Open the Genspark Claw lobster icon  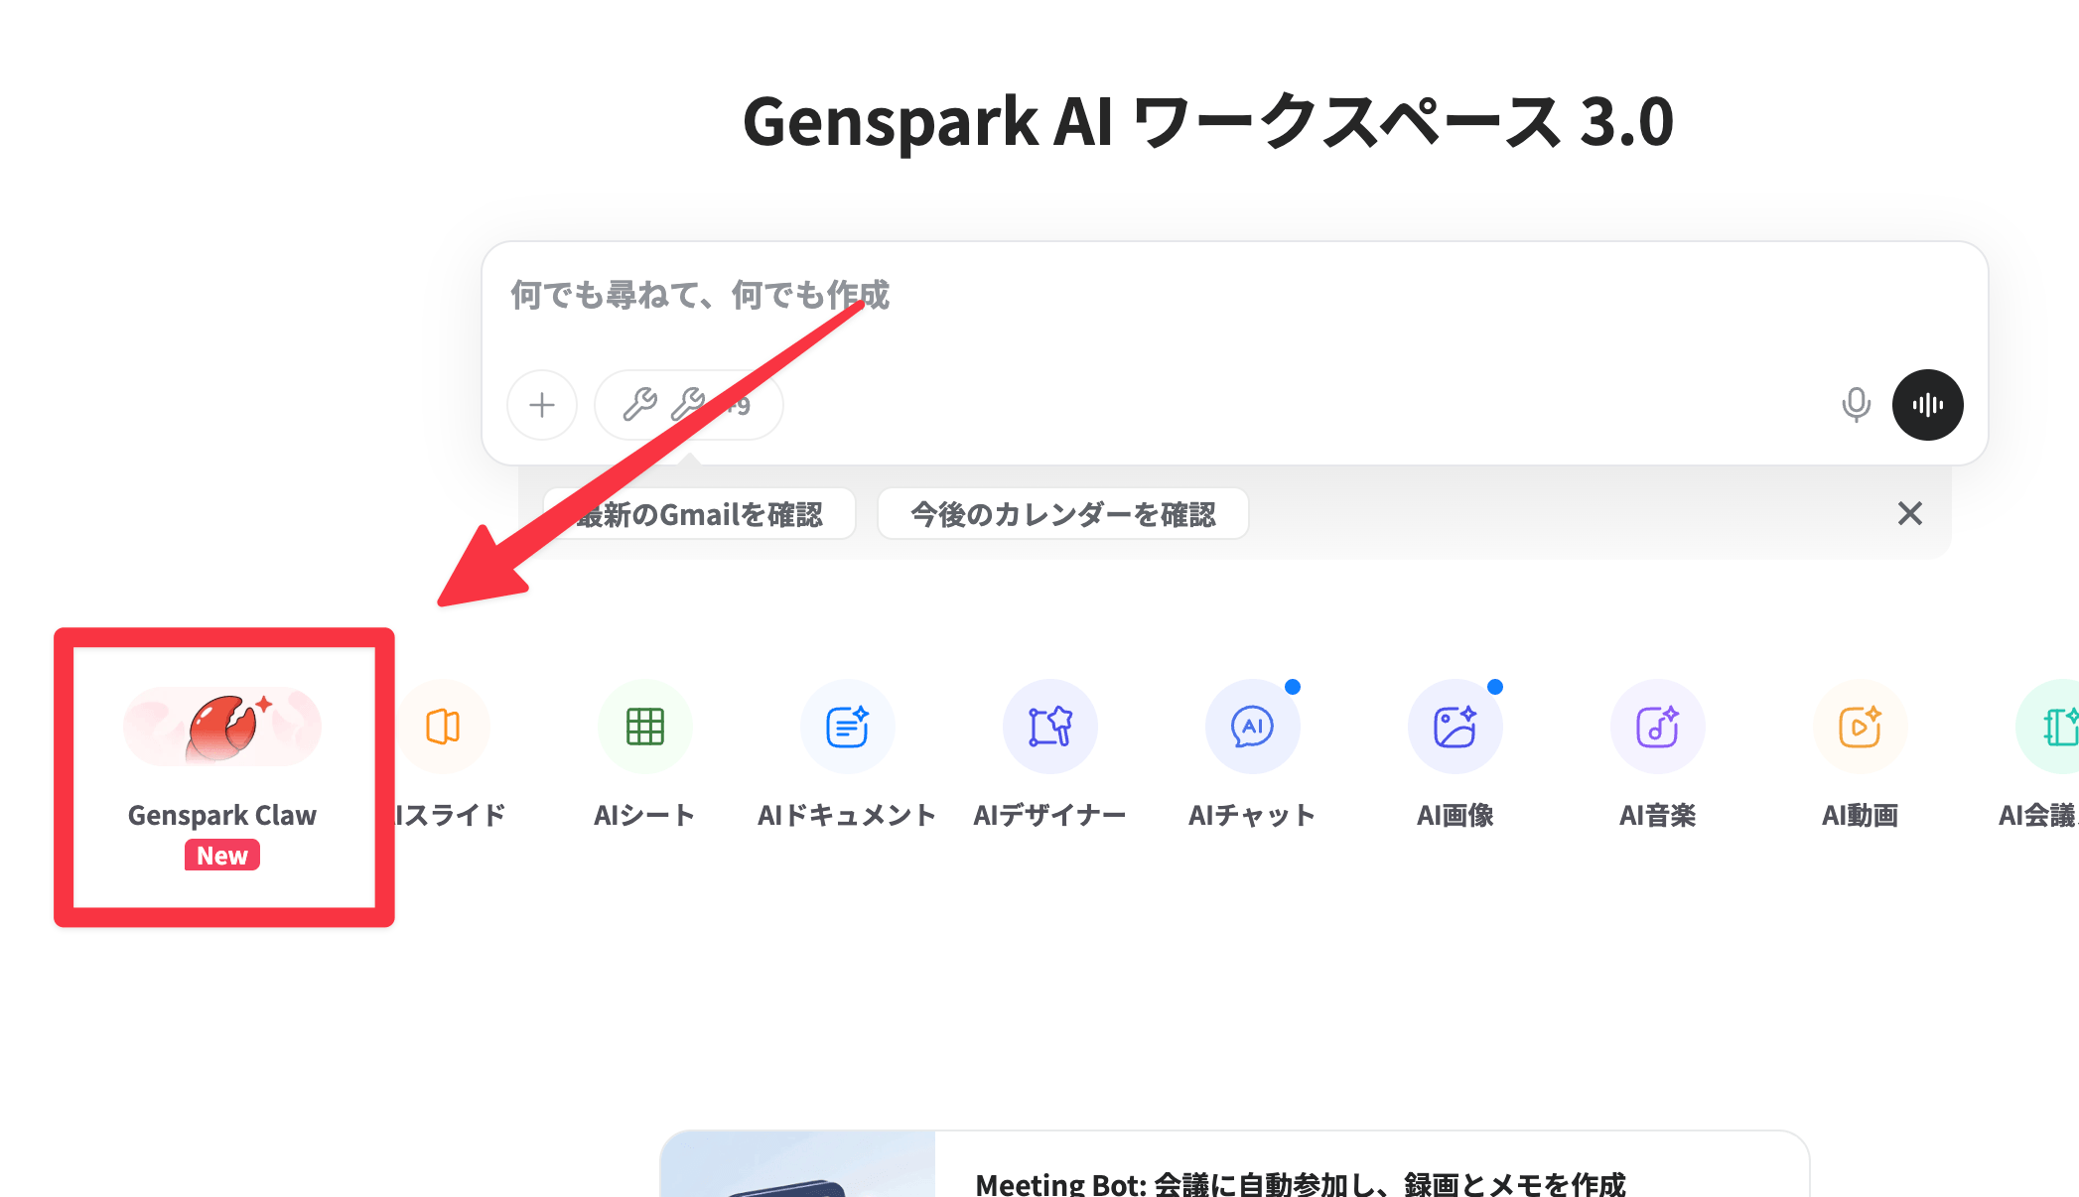tap(222, 728)
